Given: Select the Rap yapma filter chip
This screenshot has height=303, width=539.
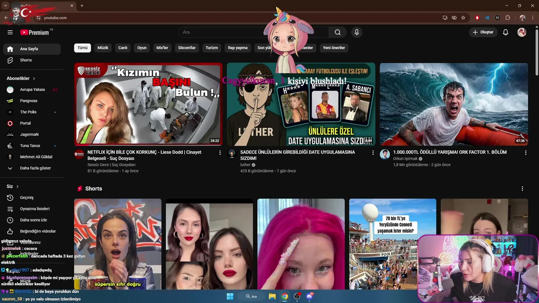Looking at the screenshot, I should pyautogui.click(x=238, y=48).
